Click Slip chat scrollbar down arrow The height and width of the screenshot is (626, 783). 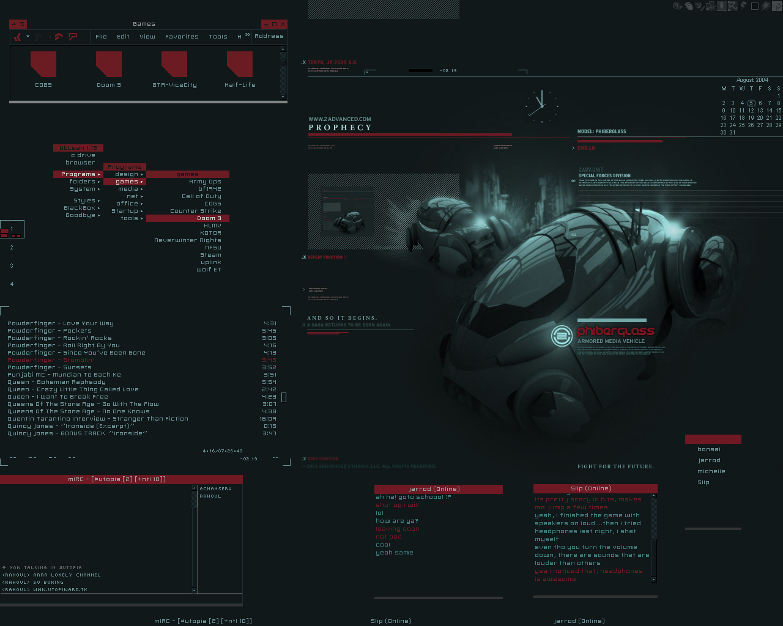[x=653, y=579]
